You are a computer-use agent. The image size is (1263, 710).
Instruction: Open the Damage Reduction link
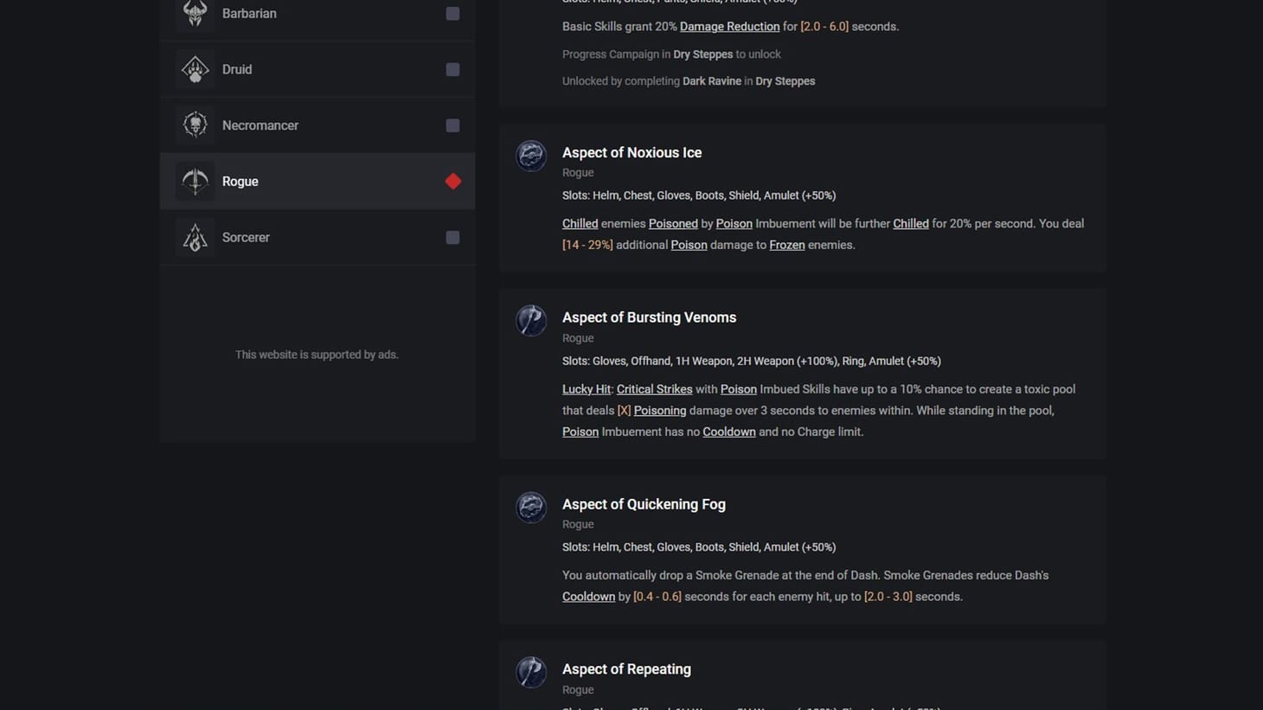pos(729,27)
